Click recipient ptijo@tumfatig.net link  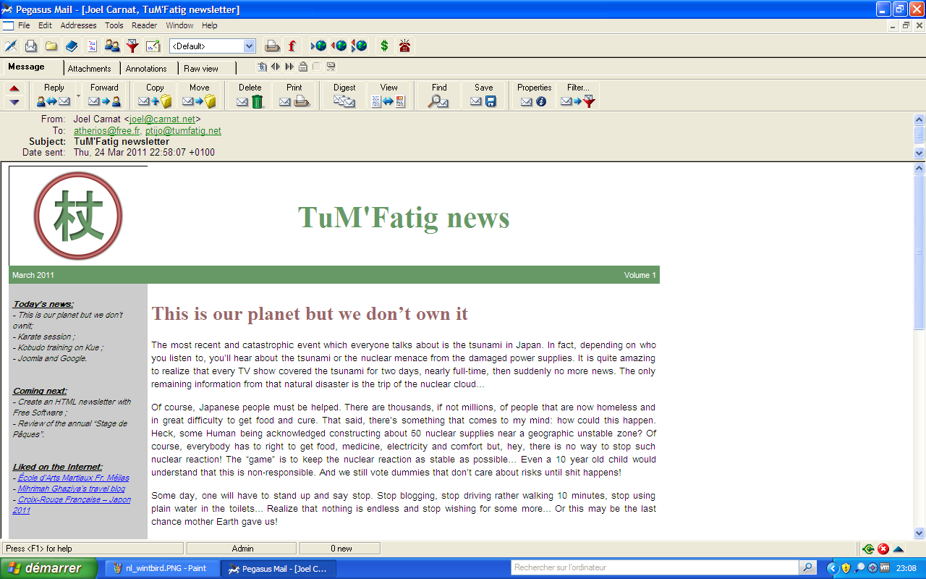[183, 131]
